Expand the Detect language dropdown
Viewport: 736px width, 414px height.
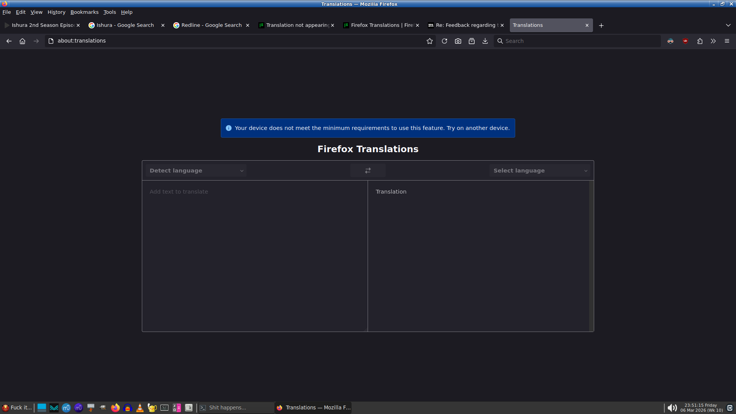pos(196,171)
